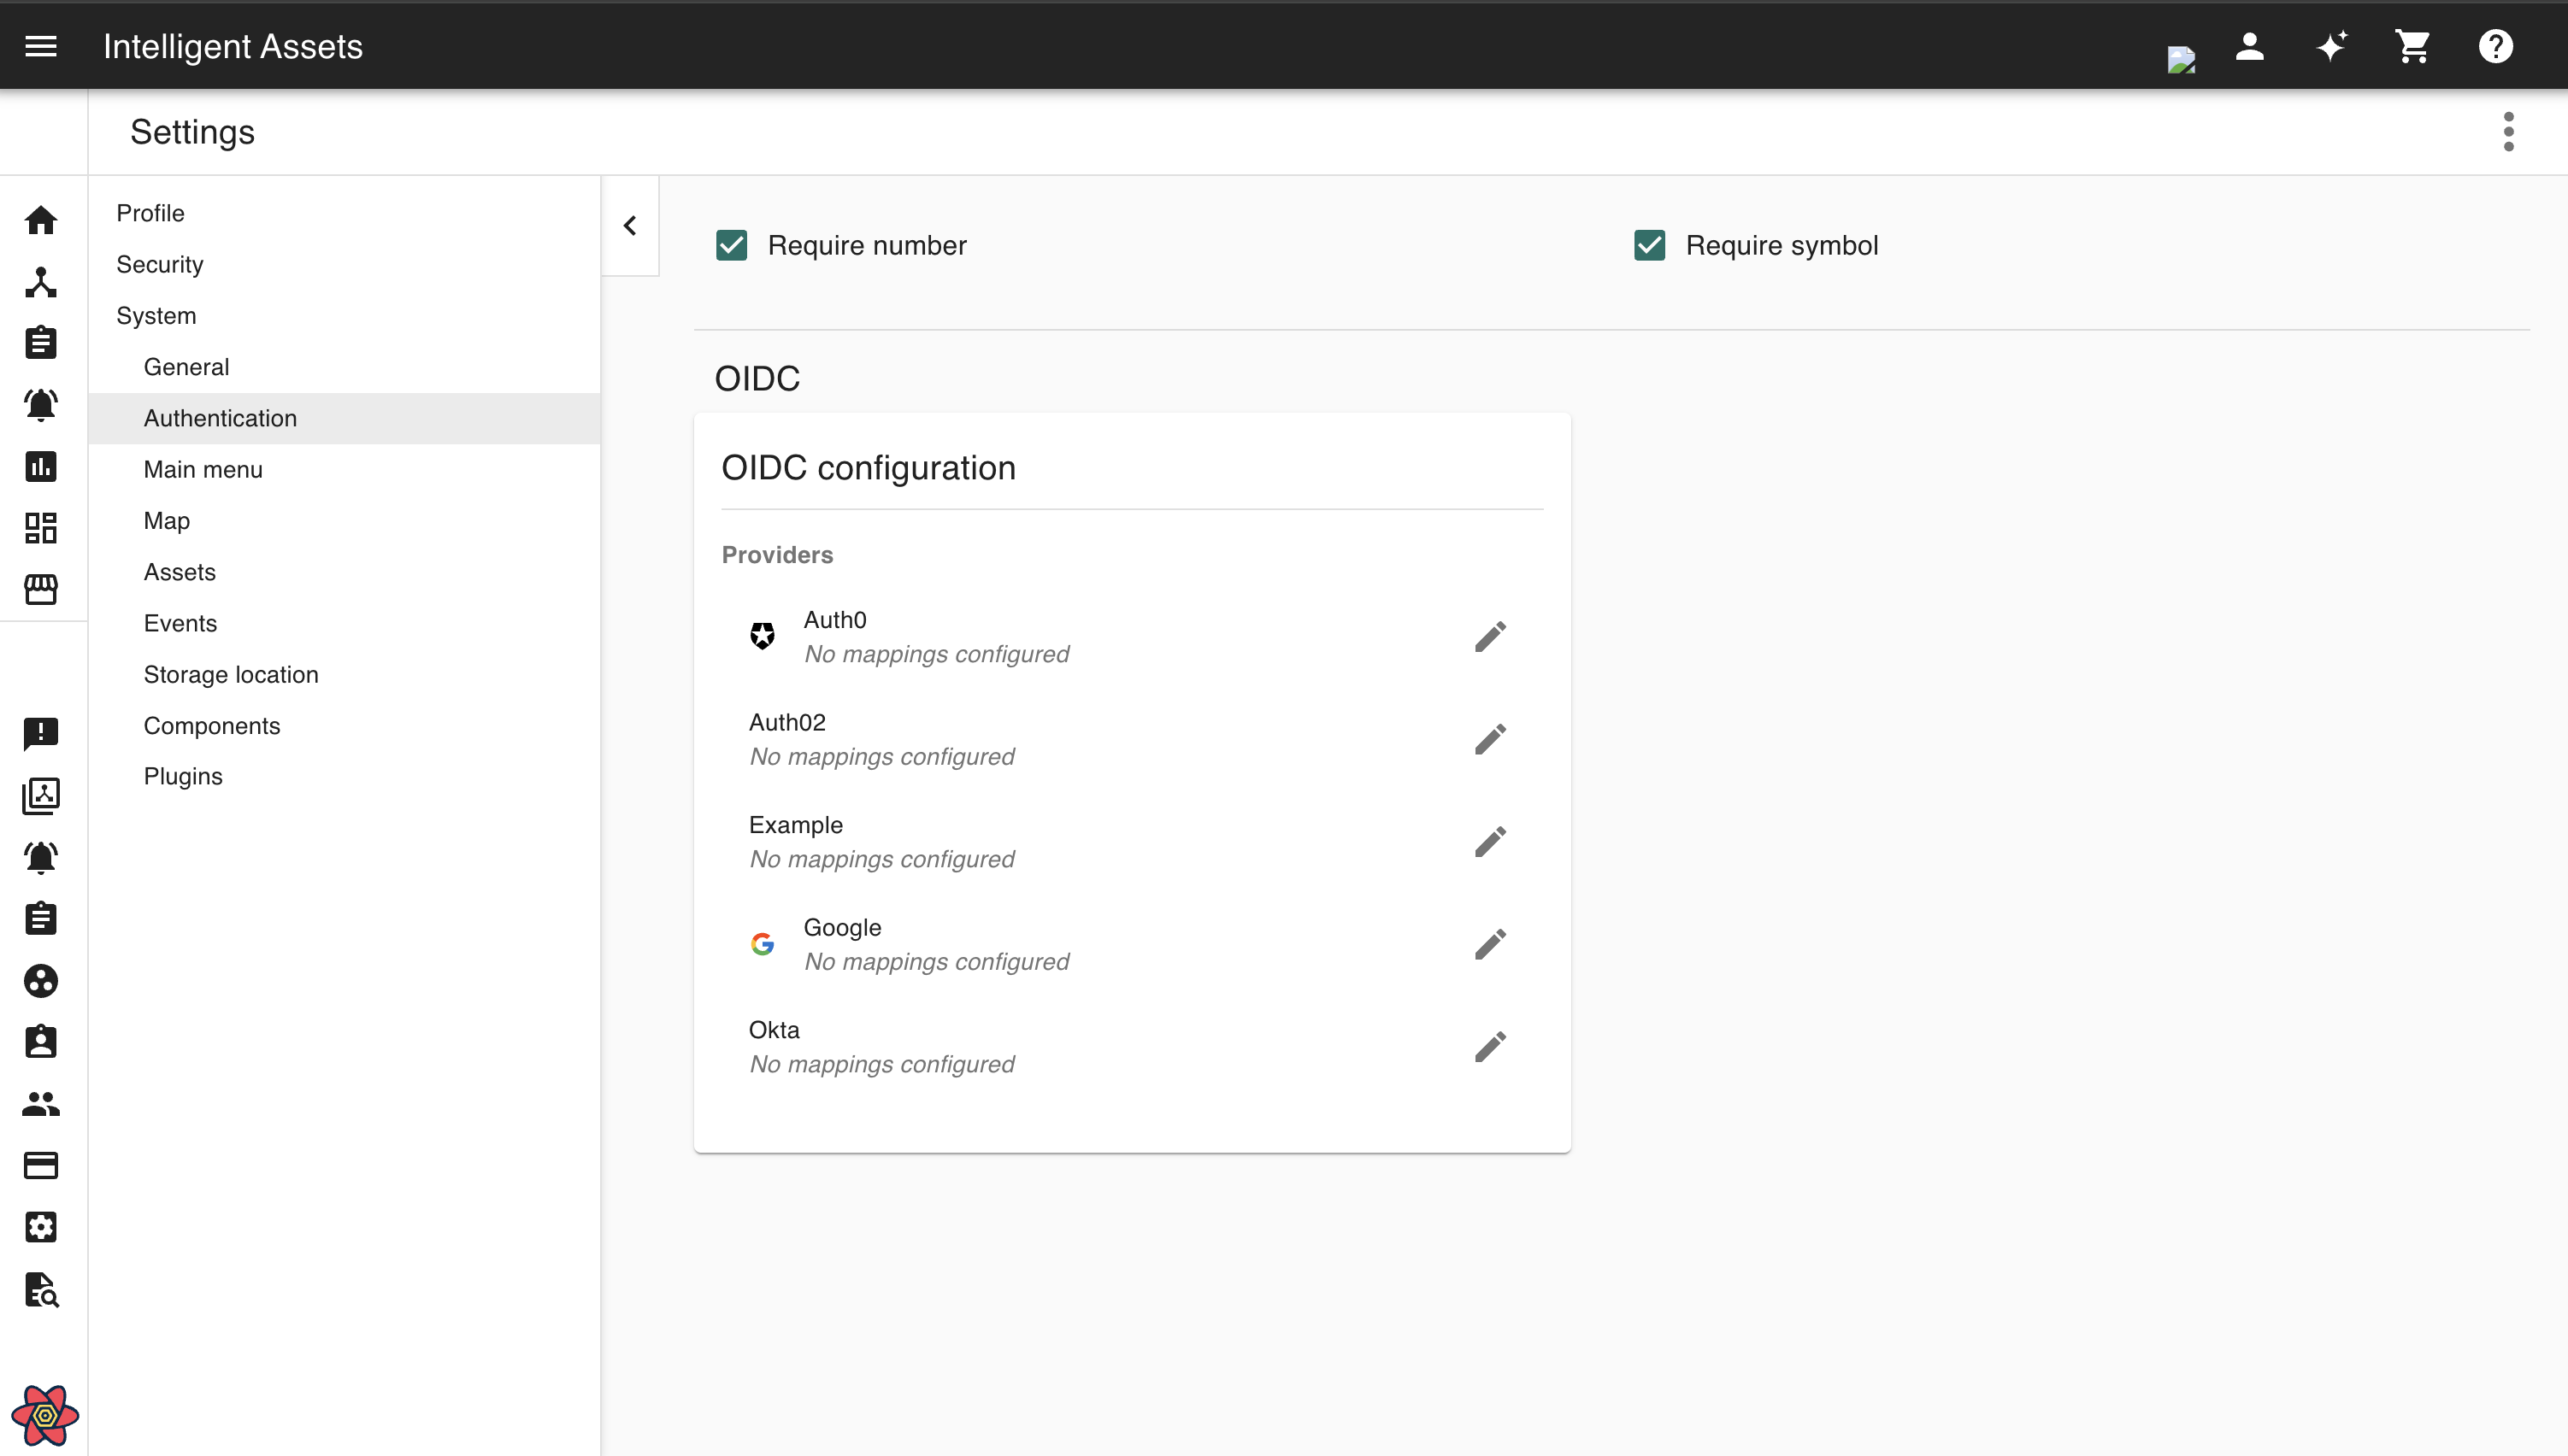Uncheck the Require number checkbox

click(731, 245)
